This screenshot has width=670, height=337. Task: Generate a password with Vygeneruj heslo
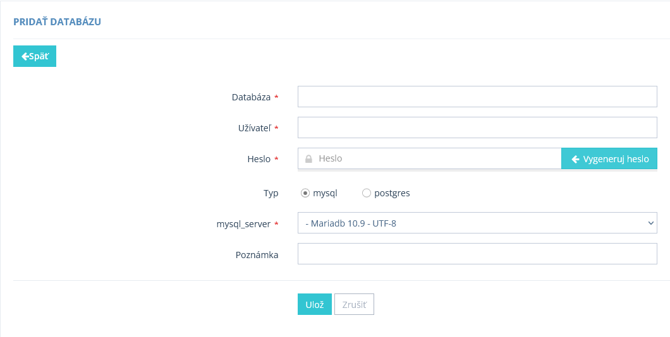pos(609,158)
